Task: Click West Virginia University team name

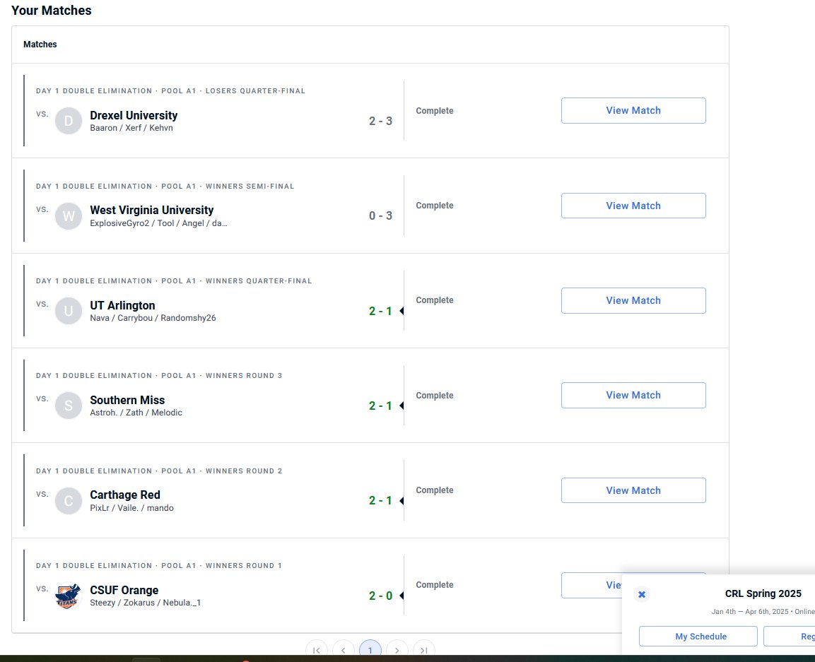Action: tap(152, 210)
